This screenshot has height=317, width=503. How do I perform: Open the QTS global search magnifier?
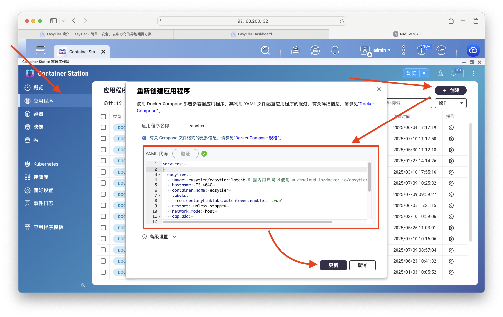(265, 50)
